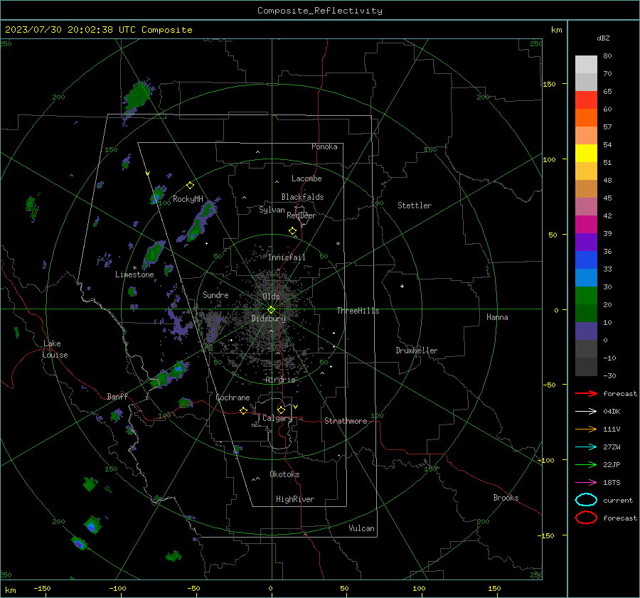This screenshot has width=640, height=598.
Task: Select the blue 33-36 dBZ color swatch
Action: [x=586, y=260]
